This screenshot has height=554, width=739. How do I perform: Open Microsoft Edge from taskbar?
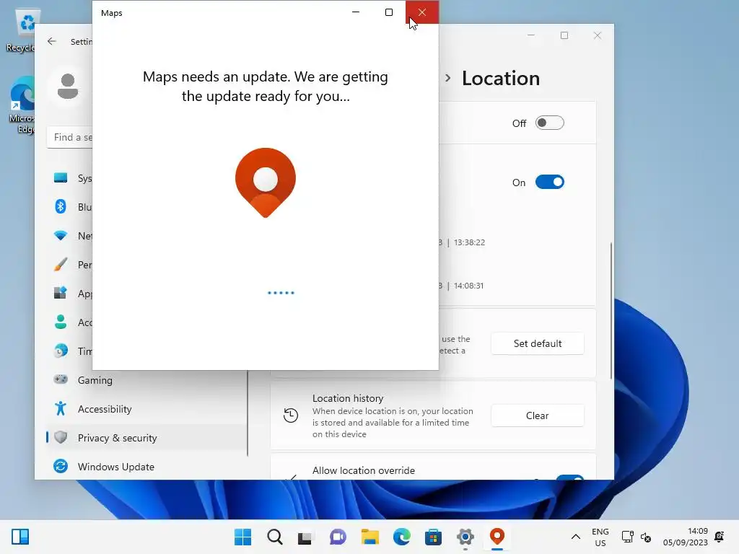[x=401, y=537]
